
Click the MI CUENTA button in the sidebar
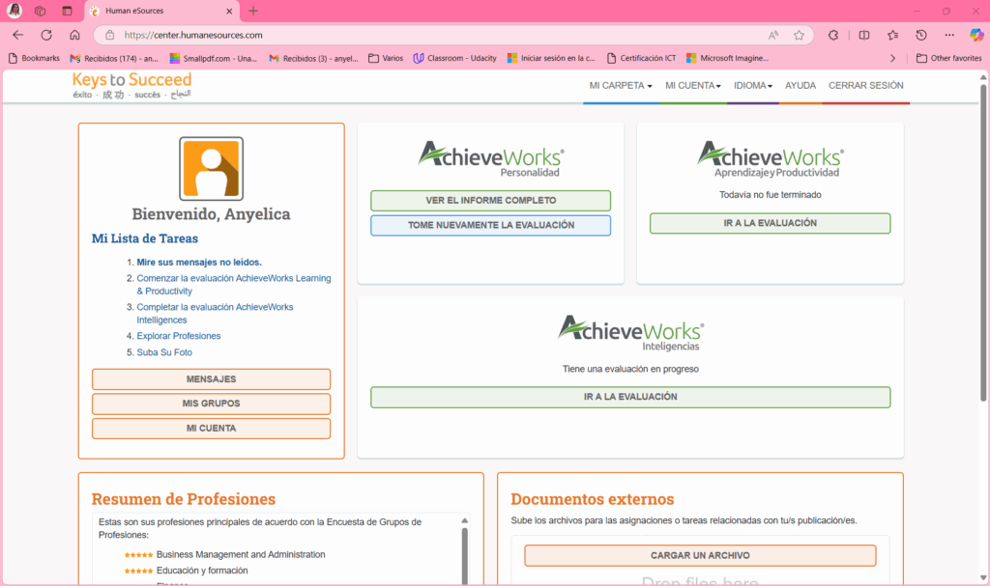tap(211, 429)
